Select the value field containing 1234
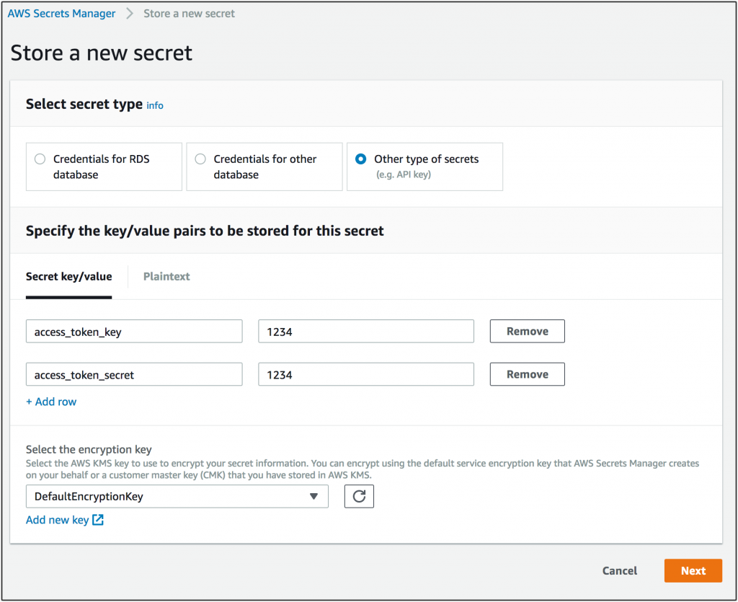 click(365, 331)
